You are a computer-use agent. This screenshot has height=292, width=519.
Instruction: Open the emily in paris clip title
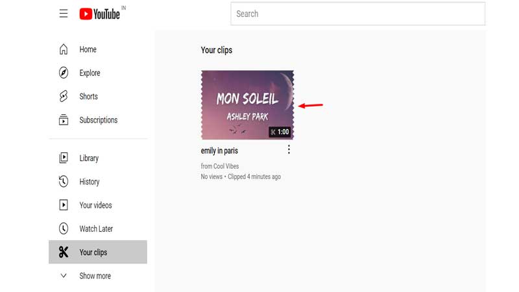pyautogui.click(x=219, y=151)
